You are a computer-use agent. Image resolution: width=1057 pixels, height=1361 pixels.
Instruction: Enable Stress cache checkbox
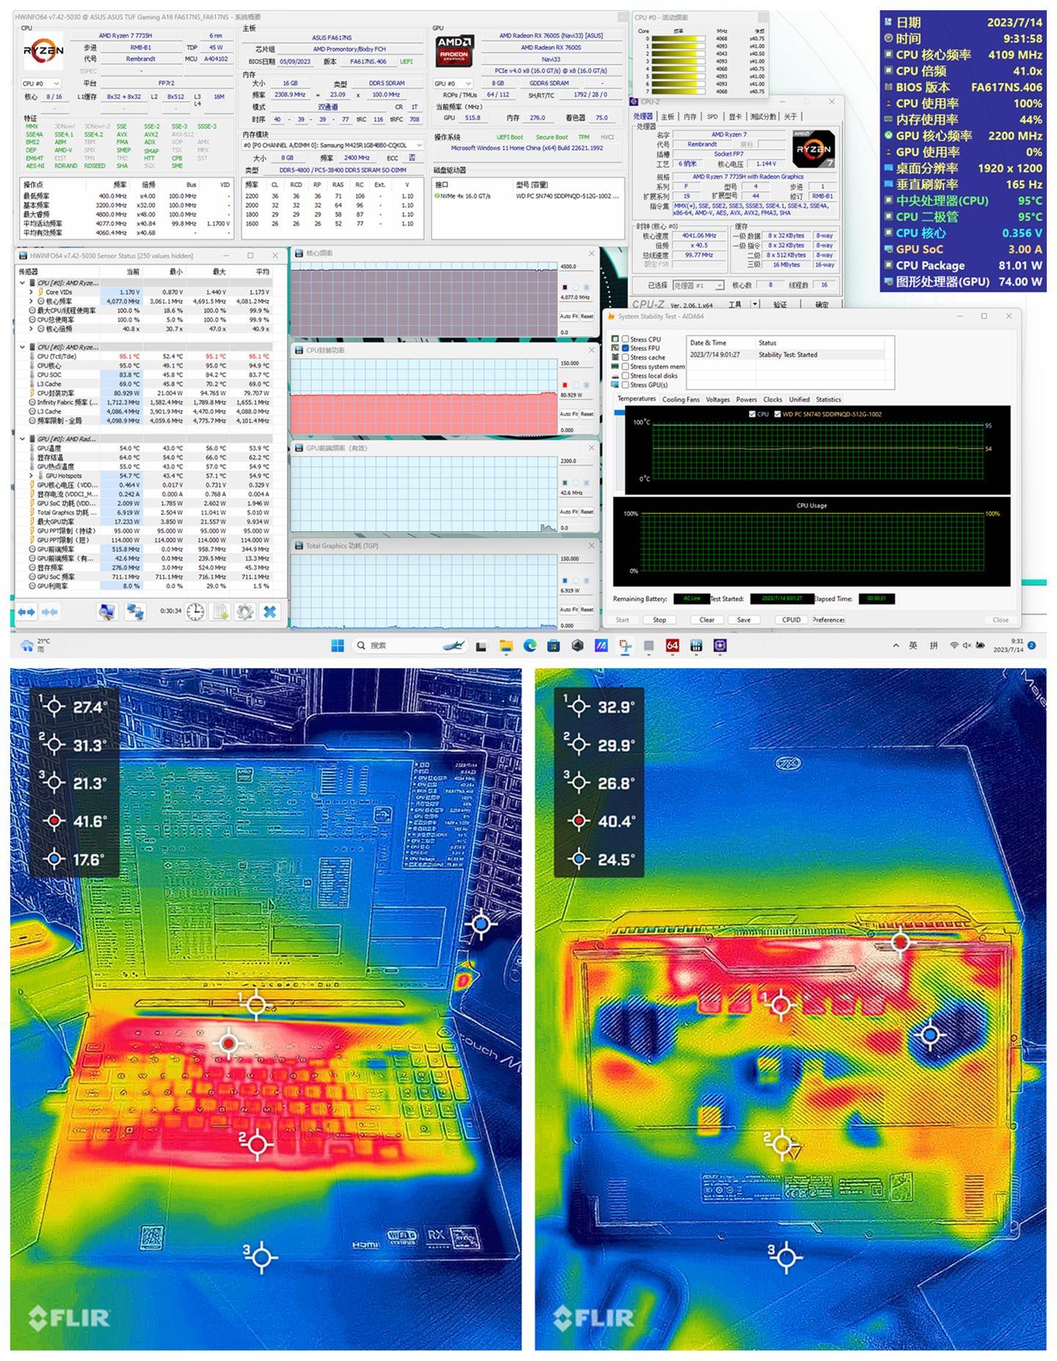[x=625, y=358]
